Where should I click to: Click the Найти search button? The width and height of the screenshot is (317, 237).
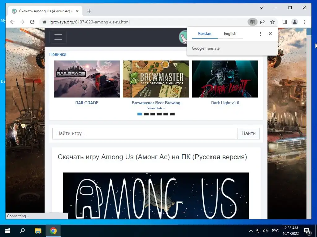[249, 134]
